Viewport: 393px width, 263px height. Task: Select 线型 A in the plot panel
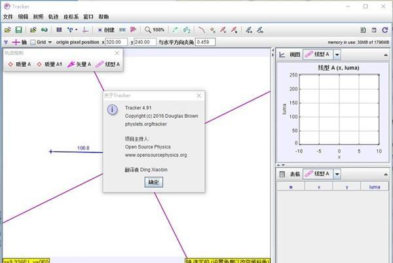(x=318, y=54)
